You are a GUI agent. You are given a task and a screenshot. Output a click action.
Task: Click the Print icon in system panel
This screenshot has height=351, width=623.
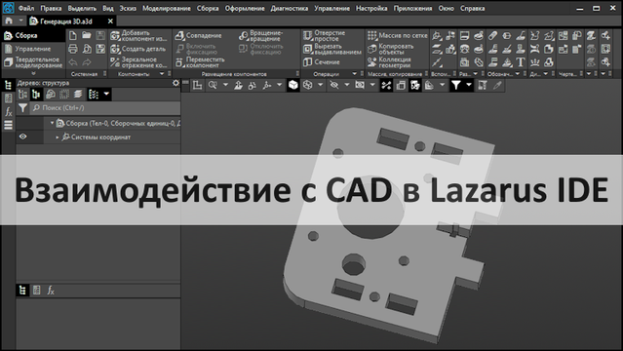tap(73, 49)
